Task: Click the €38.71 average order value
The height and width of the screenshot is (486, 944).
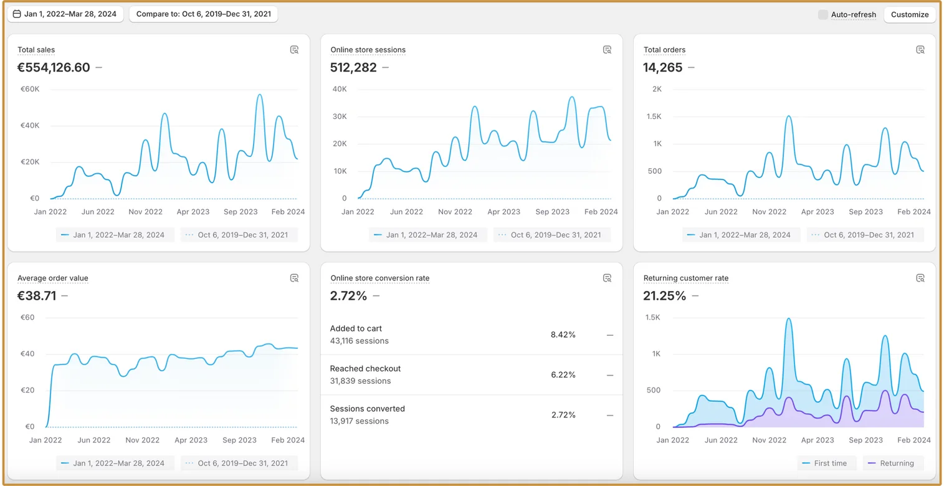Action: (x=37, y=295)
